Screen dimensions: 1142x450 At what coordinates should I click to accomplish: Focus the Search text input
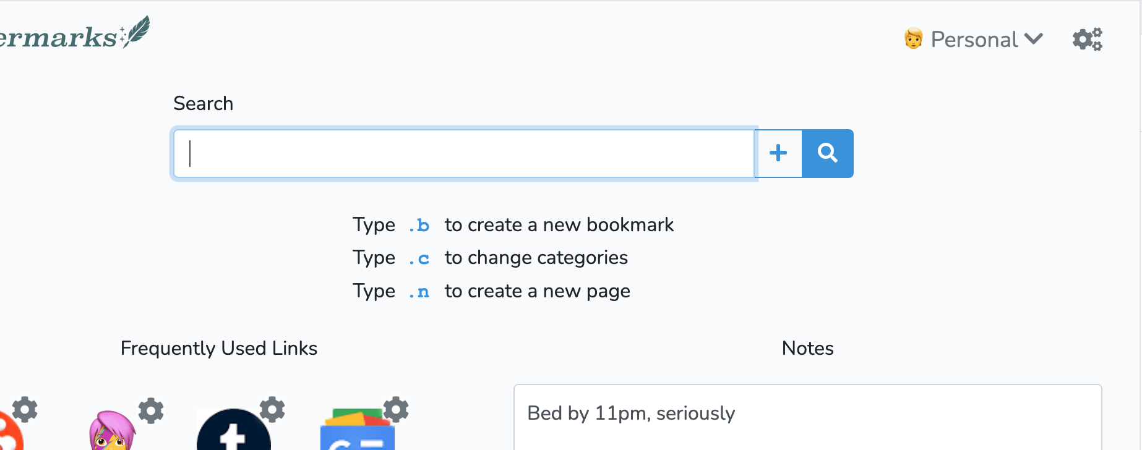[x=464, y=153]
